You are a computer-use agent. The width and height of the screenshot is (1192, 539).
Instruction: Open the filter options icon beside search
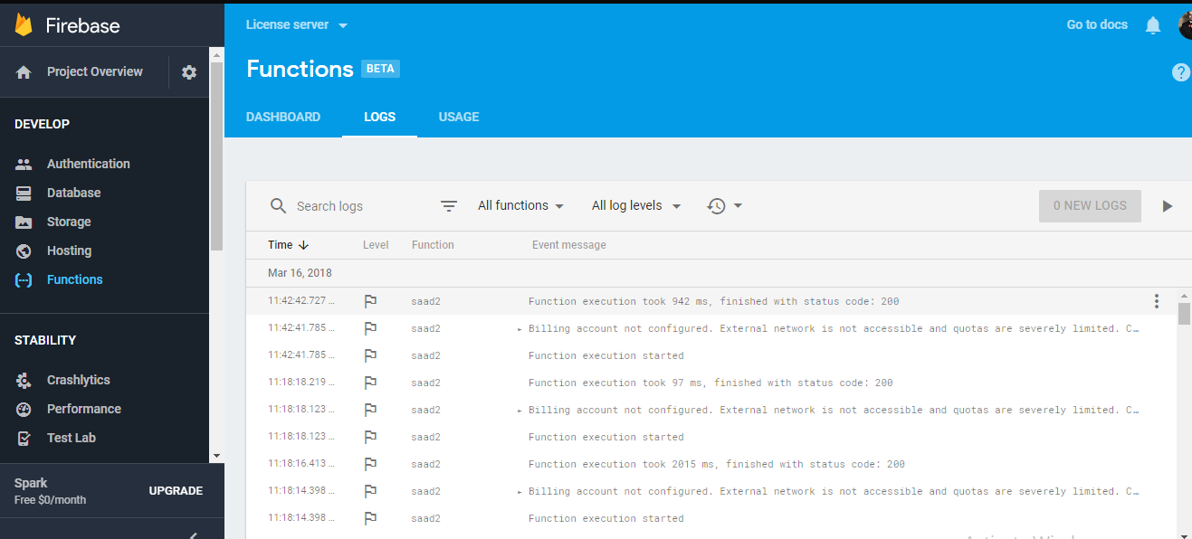tap(449, 205)
